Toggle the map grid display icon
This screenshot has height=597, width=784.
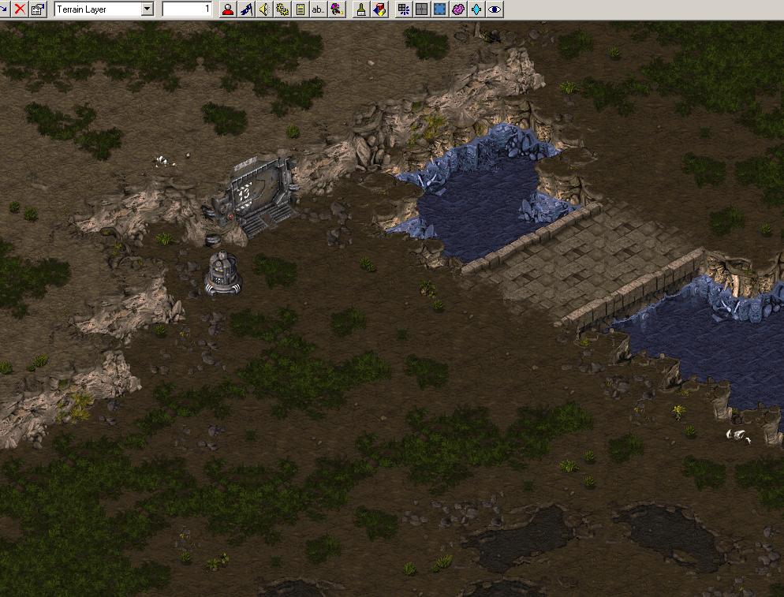(x=422, y=9)
